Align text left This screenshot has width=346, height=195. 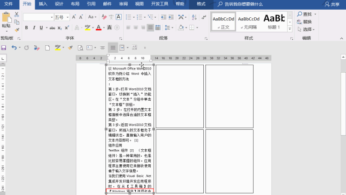129,27
